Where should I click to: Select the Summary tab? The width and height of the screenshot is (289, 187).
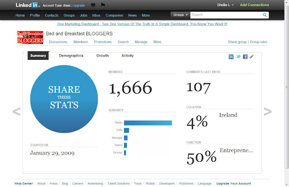click(38, 56)
